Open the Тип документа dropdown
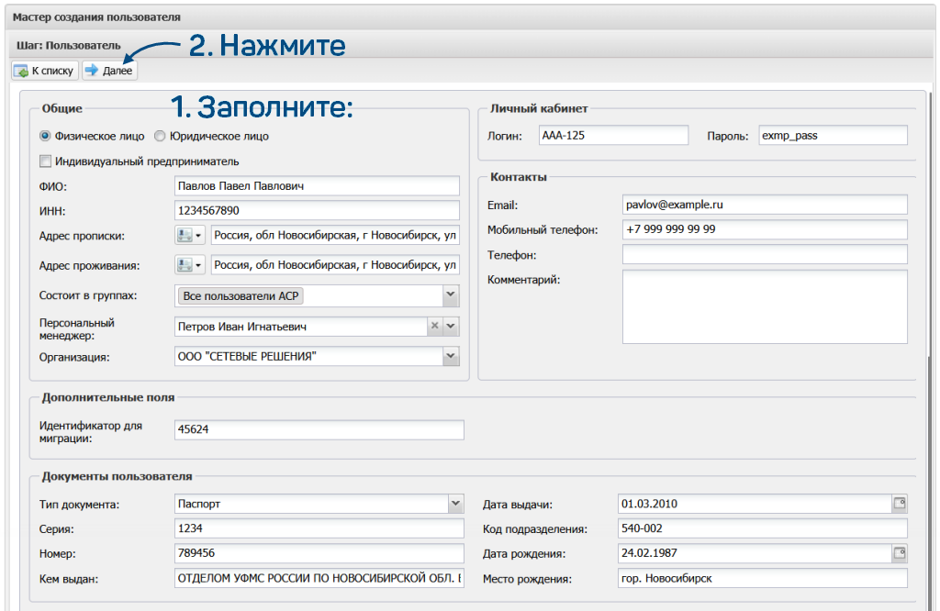Viewport: 940px width, 611px height. 454,504
